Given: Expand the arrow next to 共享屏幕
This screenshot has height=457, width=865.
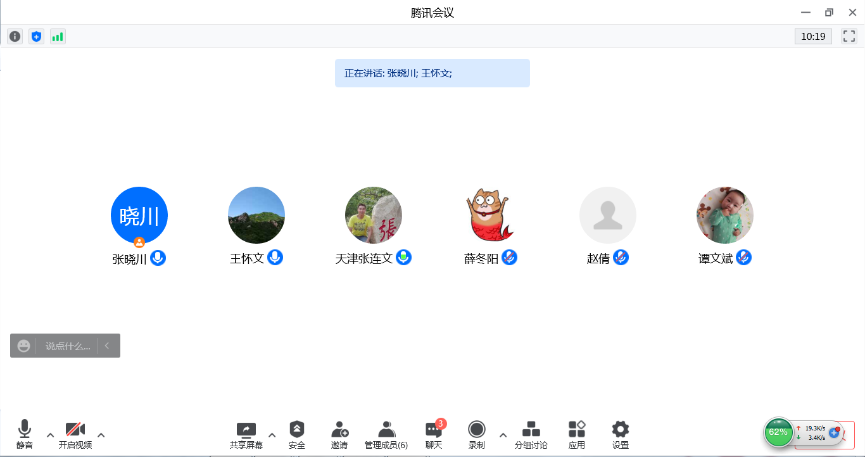Looking at the screenshot, I should coord(272,435).
